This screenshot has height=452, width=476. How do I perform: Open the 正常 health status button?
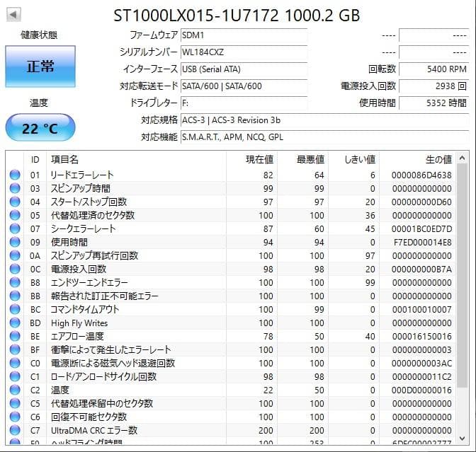point(40,66)
